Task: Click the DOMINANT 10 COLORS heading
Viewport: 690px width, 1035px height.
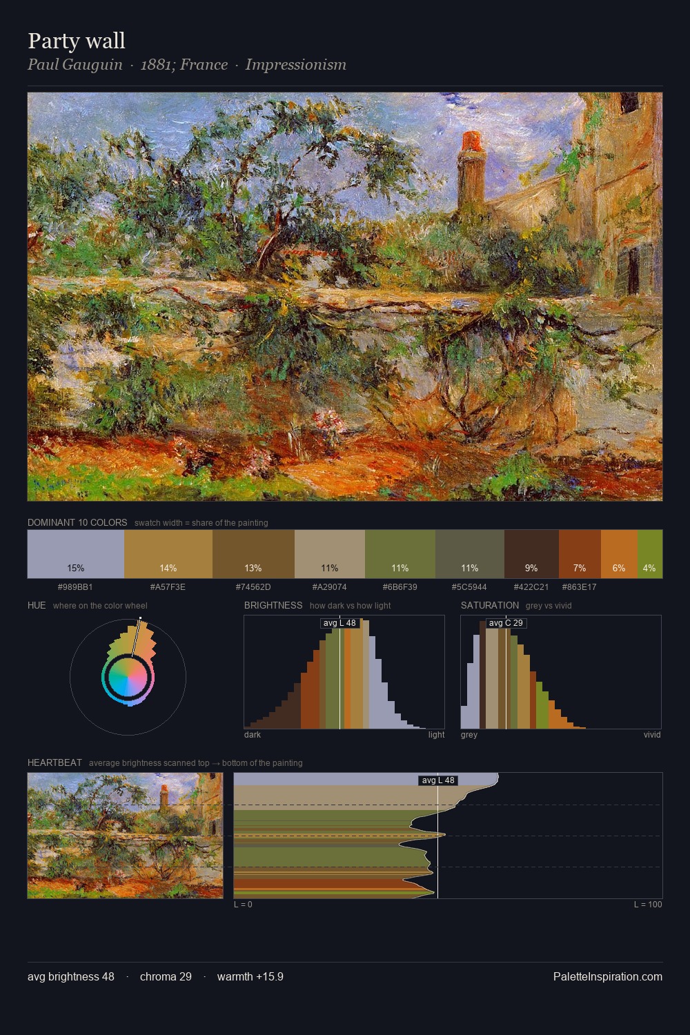Action: [x=77, y=522]
